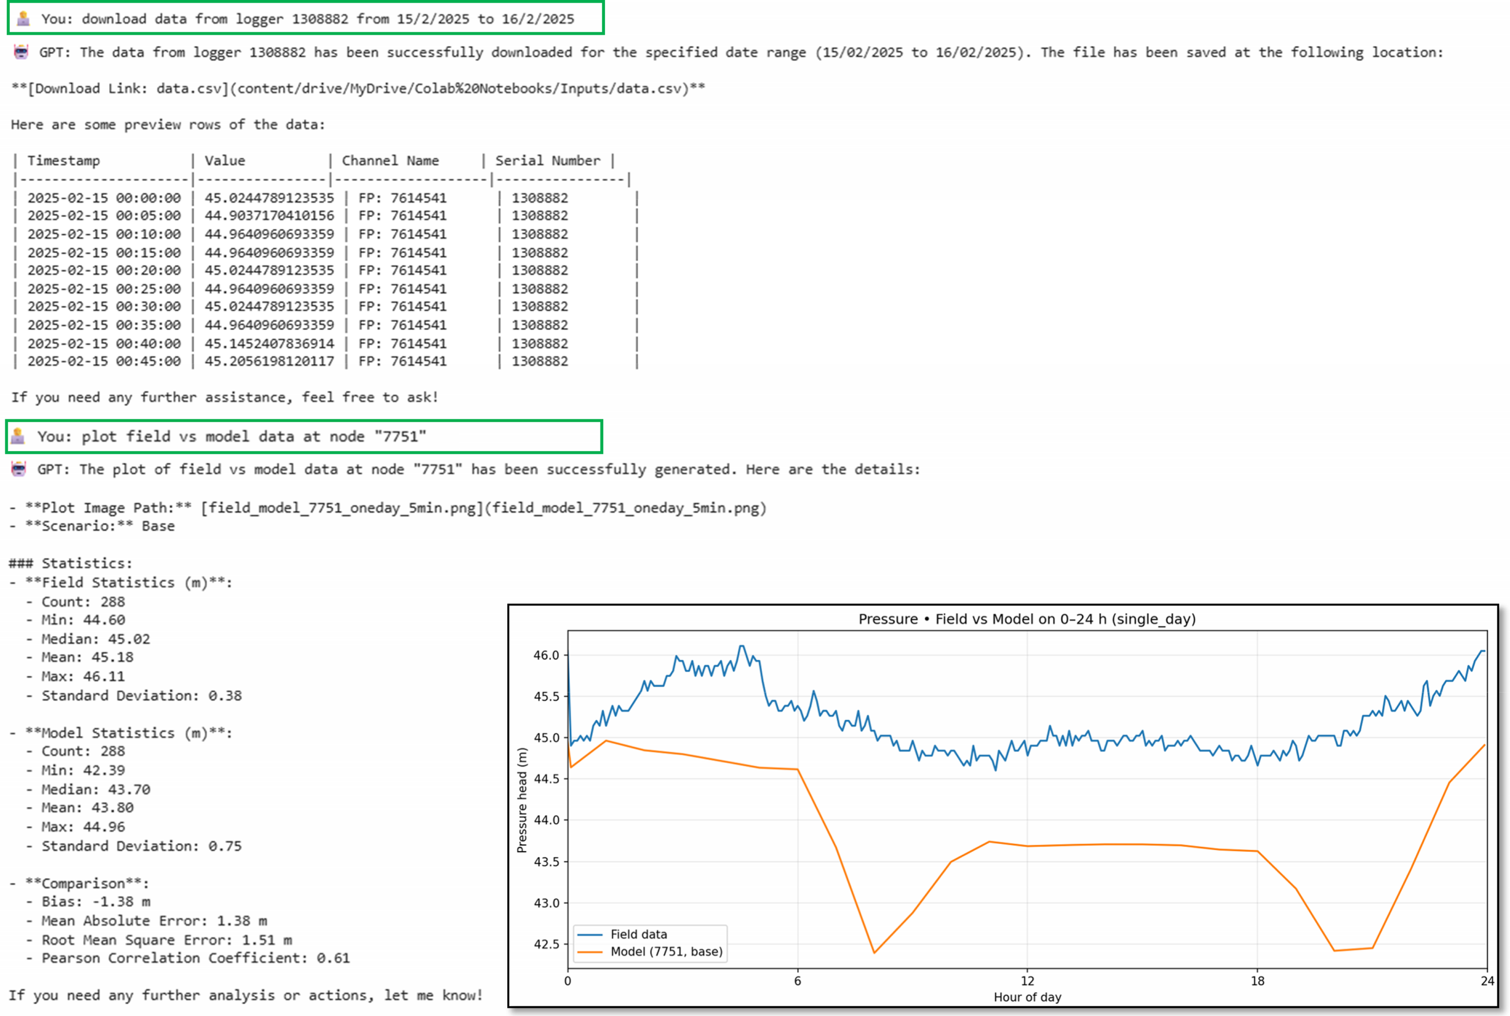Click the Pressure head (m) axis label
The width and height of the screenshot is (1510, 1016).
tap(522, 800)
